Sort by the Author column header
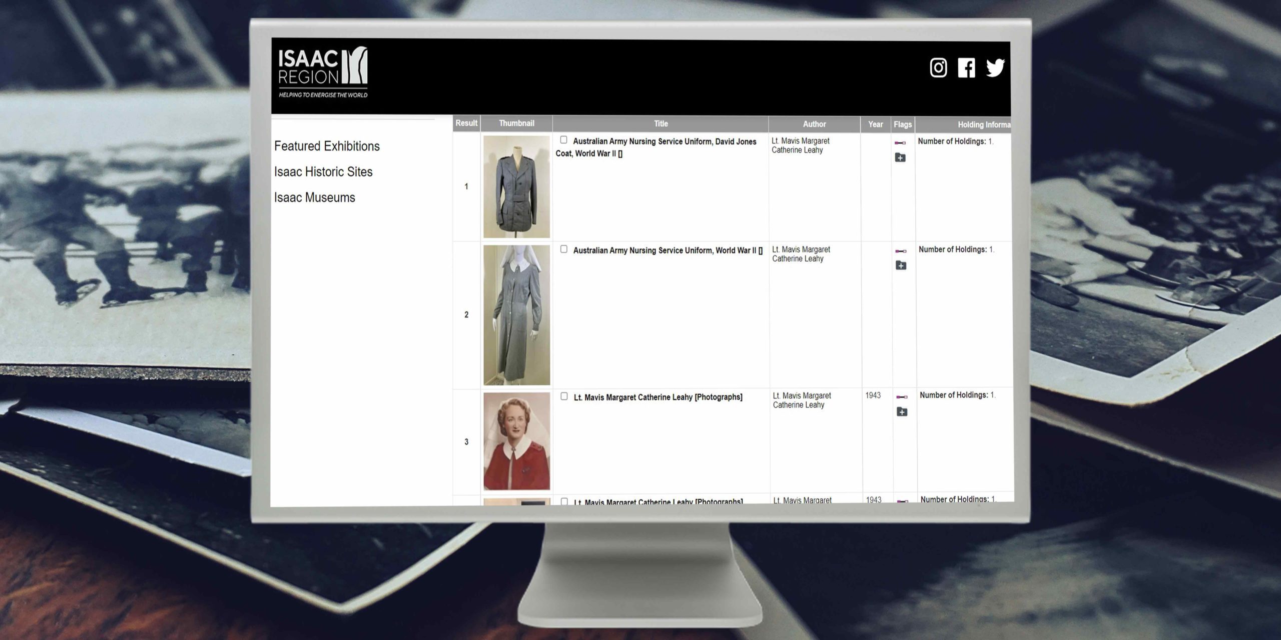 click(x=814, y=124)
